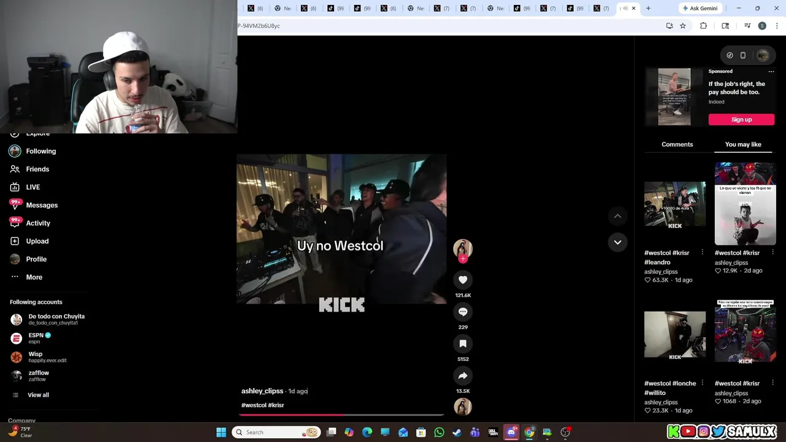
Task: Bookmark the video with the save icon
Action: tap(463, 344)
